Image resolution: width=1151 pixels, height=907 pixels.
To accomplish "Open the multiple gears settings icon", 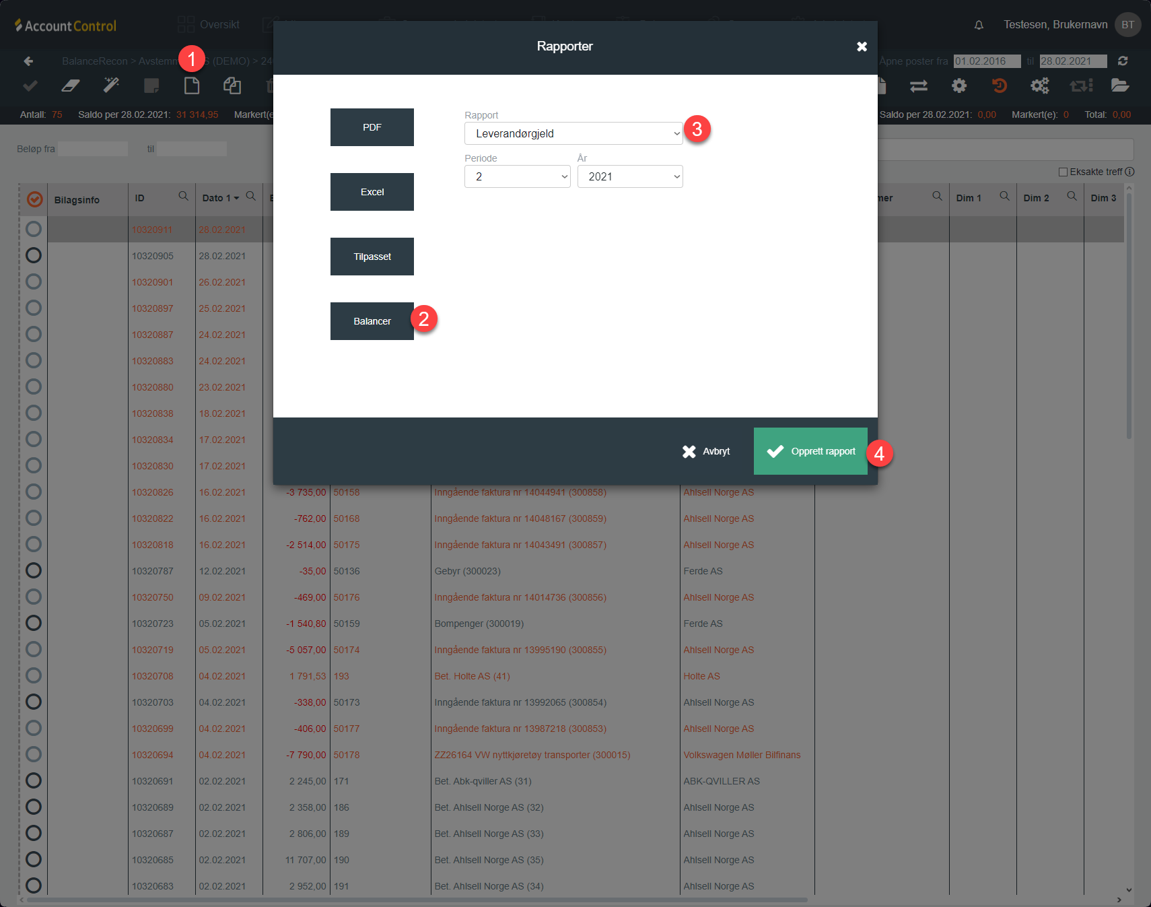I will 1040,86.
